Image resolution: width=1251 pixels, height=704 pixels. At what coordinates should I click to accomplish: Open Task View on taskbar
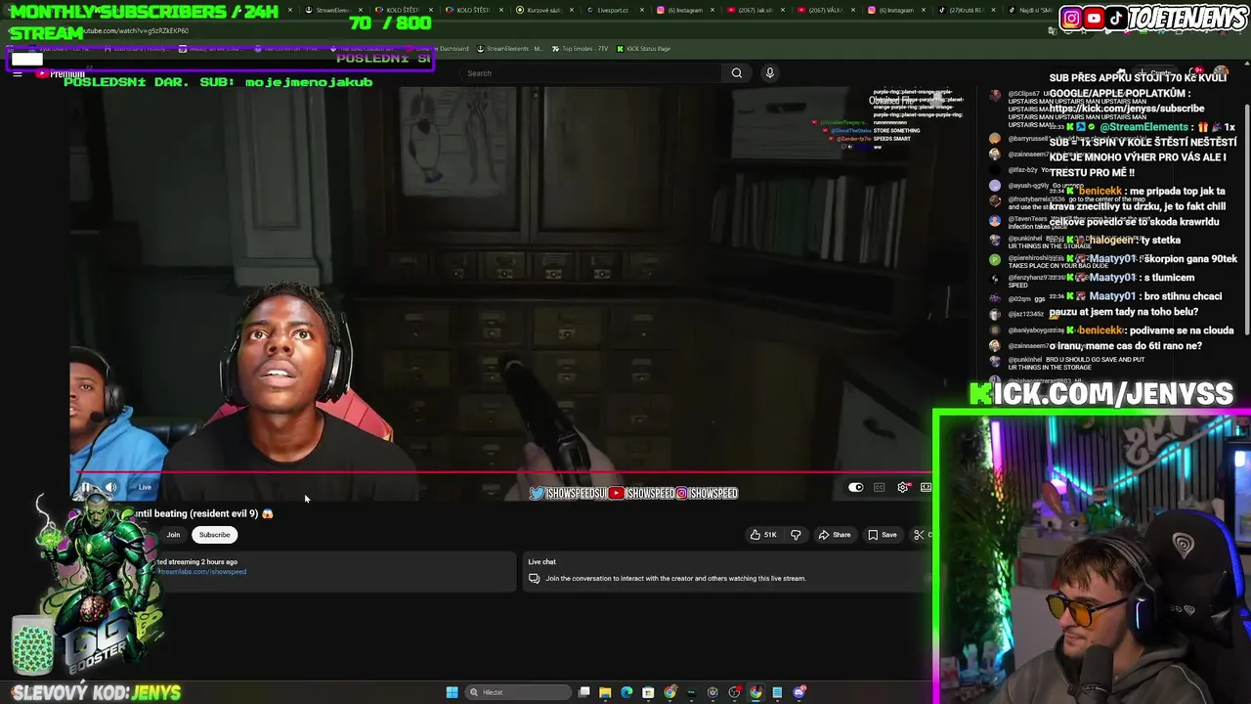583,692
